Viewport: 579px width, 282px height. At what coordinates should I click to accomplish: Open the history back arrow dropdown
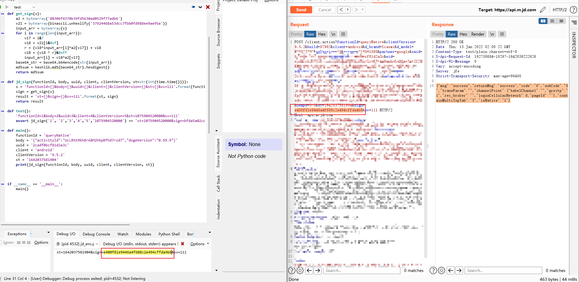pyautogui.click(x=347, y=10)
